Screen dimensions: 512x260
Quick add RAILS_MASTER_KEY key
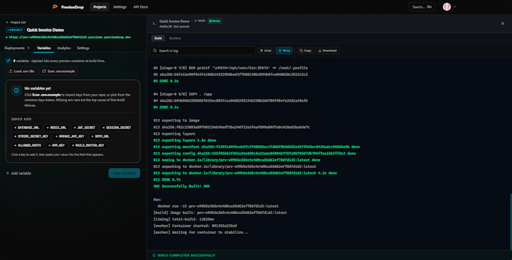[88, 145]
